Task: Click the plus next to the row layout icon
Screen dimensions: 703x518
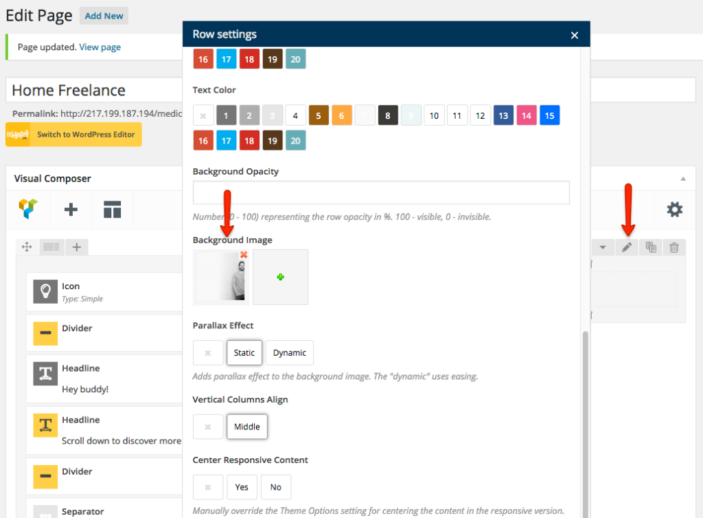Action: [77, 247]
